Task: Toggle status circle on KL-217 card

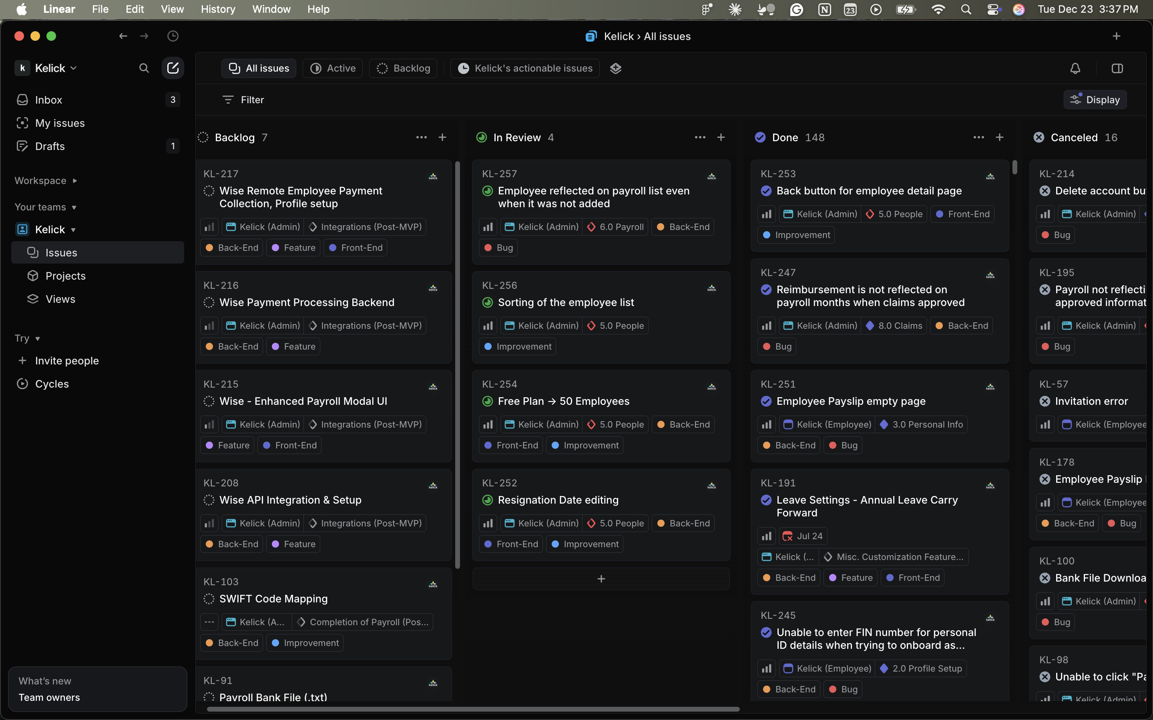Action: tap(209, 191)
